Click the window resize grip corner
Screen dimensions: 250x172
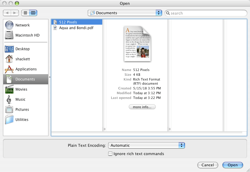coord(248,170)
